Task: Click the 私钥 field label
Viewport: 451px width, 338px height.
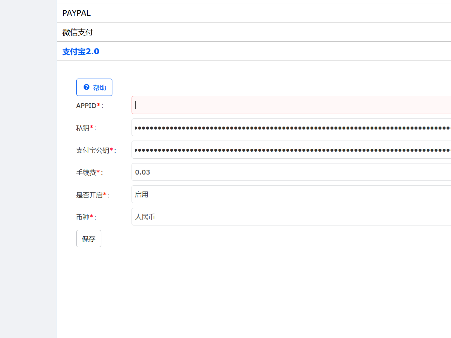Action: coord(86,128)
